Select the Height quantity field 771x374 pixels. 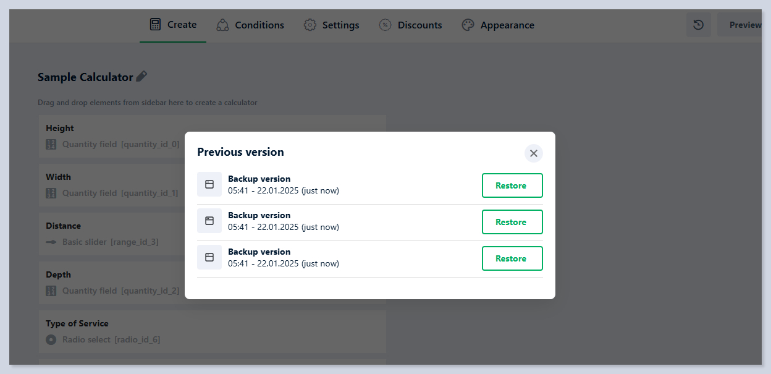(111, 136)
